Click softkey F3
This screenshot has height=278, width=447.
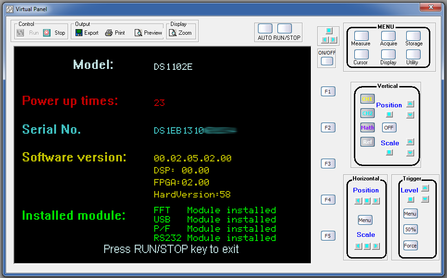(x=328, y=164)
